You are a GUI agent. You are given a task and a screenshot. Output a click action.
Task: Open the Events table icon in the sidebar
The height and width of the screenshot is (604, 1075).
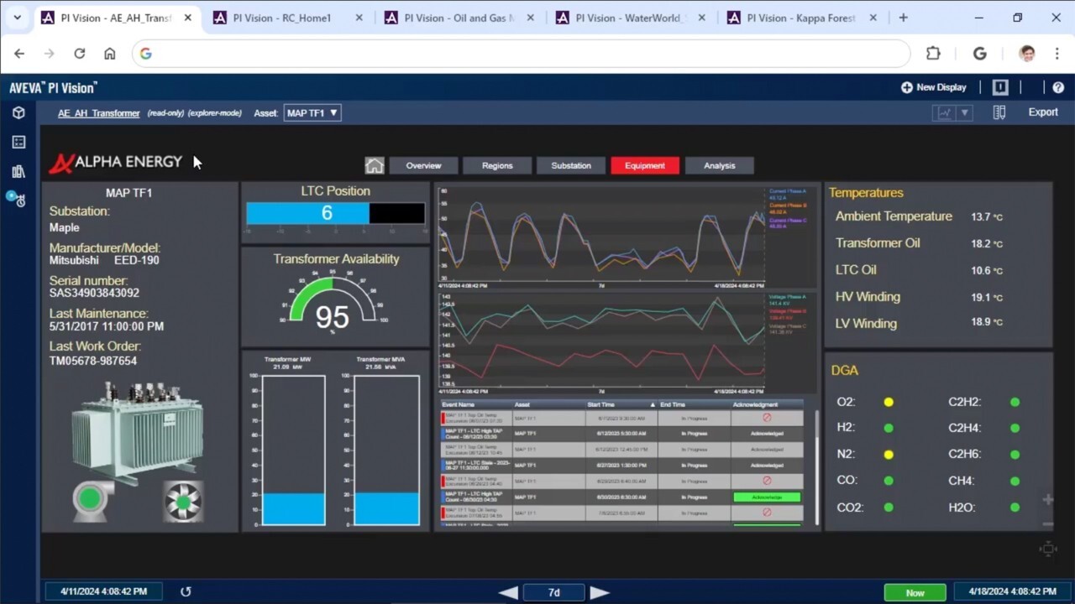click(18, 142)
